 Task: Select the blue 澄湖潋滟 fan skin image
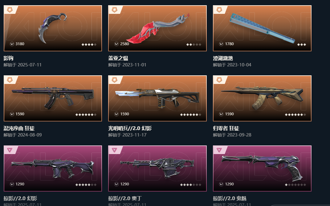(x=262, y=28)
